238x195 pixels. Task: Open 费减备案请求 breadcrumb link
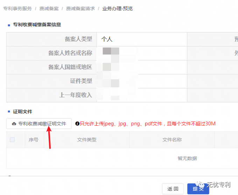(x=80, y=9)
